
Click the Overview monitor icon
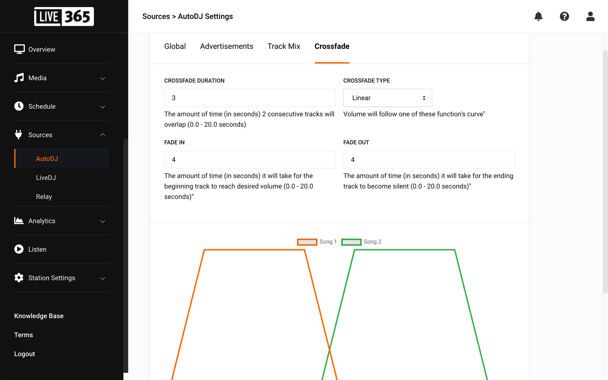tap(19, 49)
